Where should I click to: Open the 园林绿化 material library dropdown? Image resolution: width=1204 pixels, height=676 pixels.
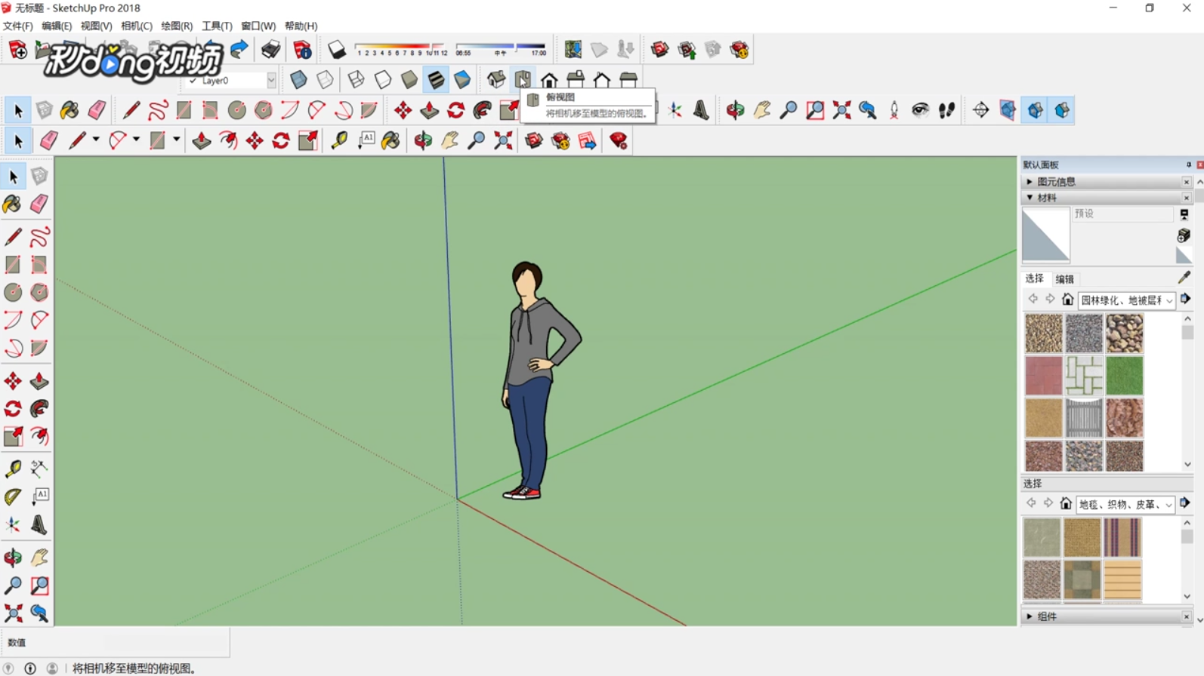coord(1126,300)
